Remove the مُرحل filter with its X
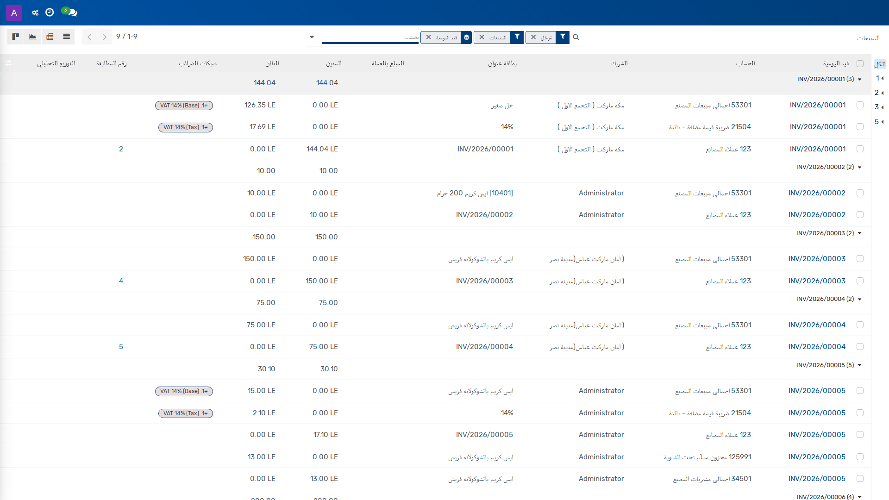This screenshot has height=500, width=889. coord(533,37)
